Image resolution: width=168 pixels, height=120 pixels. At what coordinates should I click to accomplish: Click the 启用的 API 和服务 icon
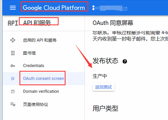[13, 40]
